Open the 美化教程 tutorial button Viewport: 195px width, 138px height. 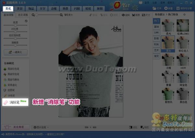click(16, 127)
